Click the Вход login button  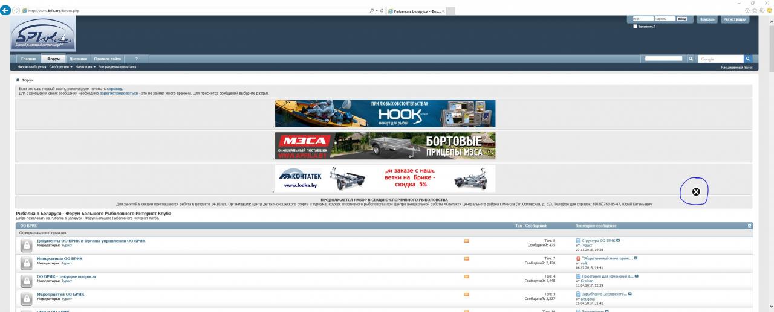[681, 19]
